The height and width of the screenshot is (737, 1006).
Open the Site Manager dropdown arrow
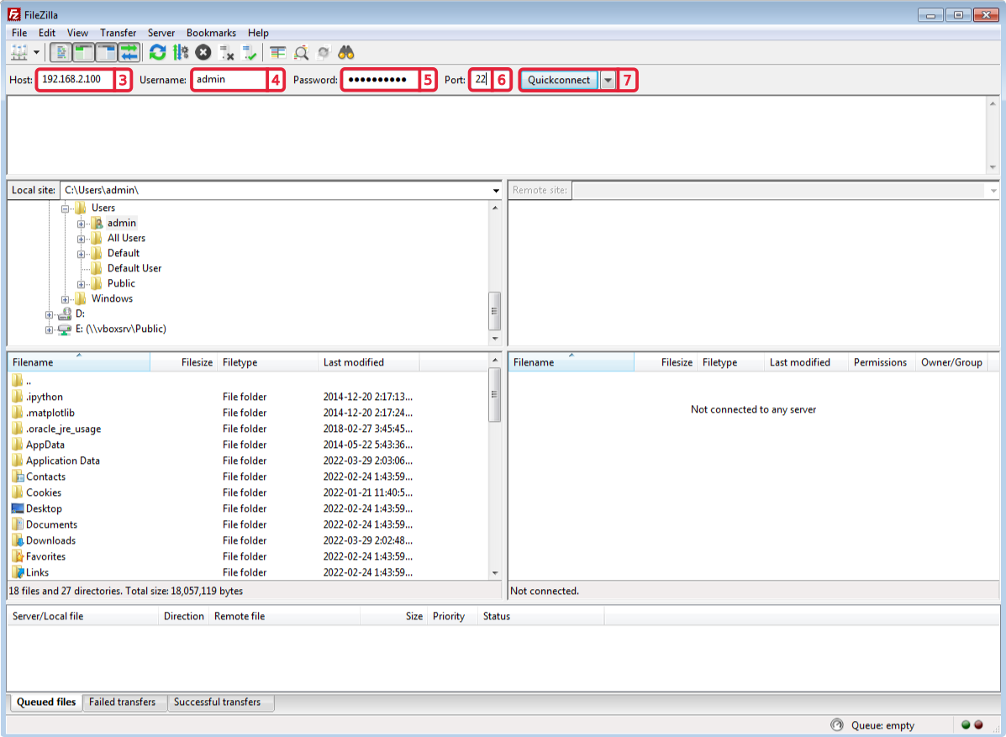tap(37, 53)
